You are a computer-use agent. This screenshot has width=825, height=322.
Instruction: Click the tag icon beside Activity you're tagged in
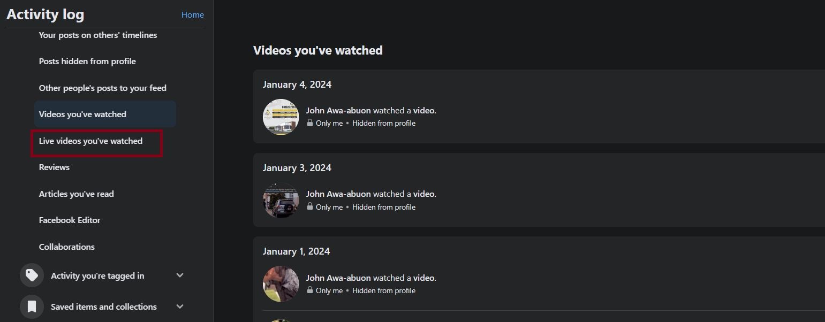pyautogui.click(x=32, y=274)
